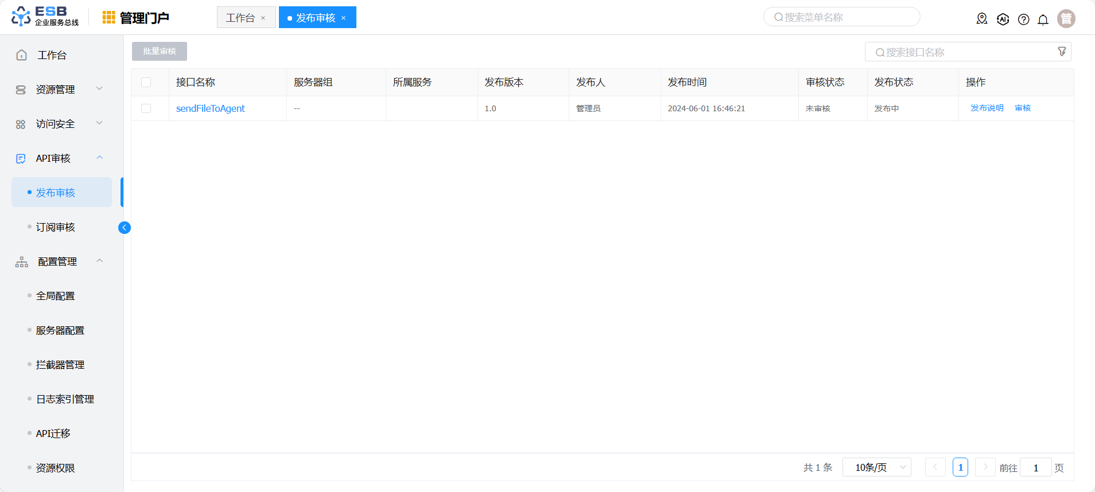Click the 发布说明 action link
Screen dimensions: 1095x492
pos(987,108)
